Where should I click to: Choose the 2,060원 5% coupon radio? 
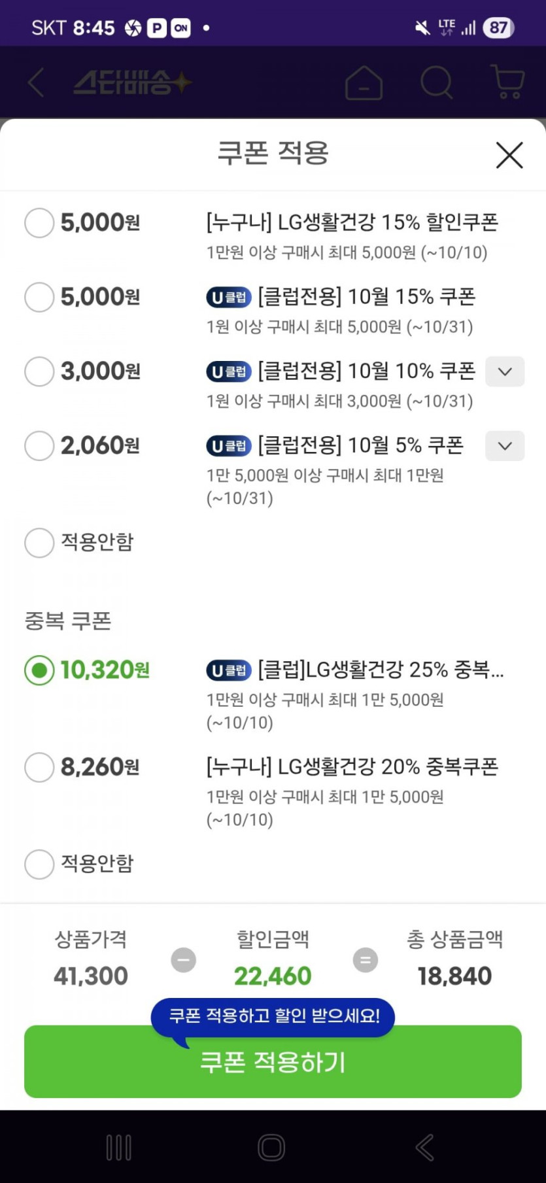pyautogui.click(x=39, y=446)
